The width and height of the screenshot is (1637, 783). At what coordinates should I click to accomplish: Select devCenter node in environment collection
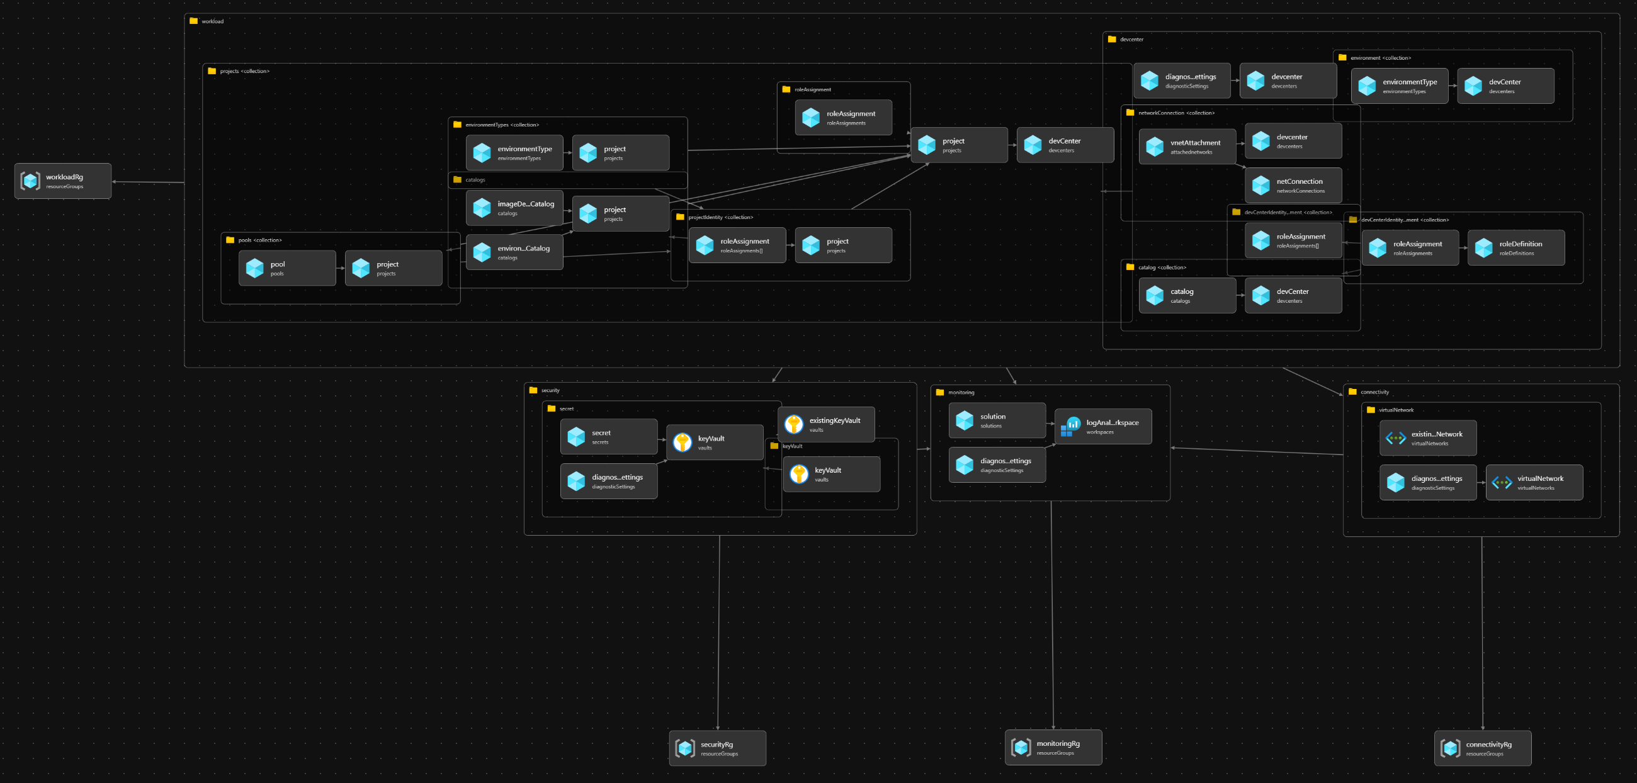[1505, 86]
